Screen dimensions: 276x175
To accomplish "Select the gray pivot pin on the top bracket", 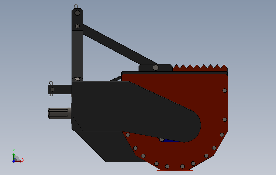I will click(155, 68).
